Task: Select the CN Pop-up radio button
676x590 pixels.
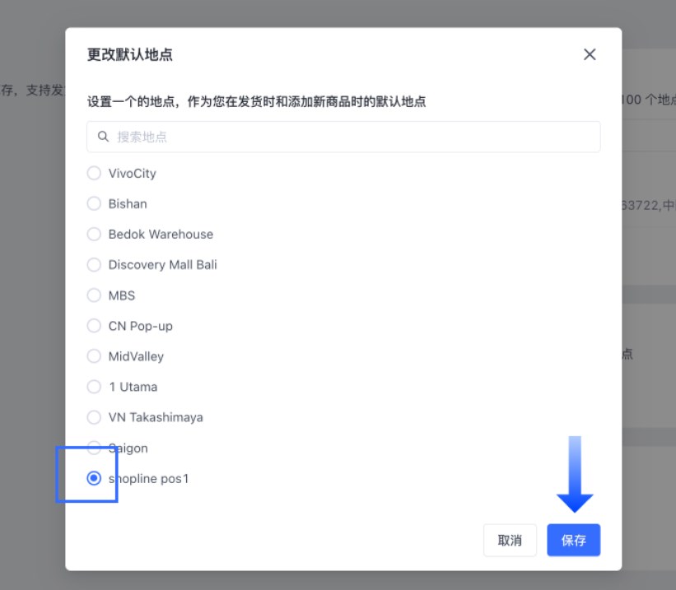Action: (94, 326)
